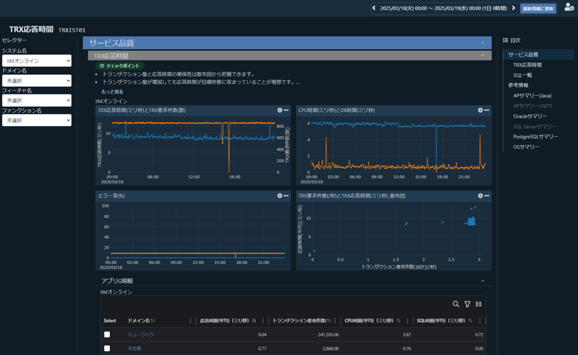Open the システム名 dropdown showing IIMオンライン

[x=37, y=61]
